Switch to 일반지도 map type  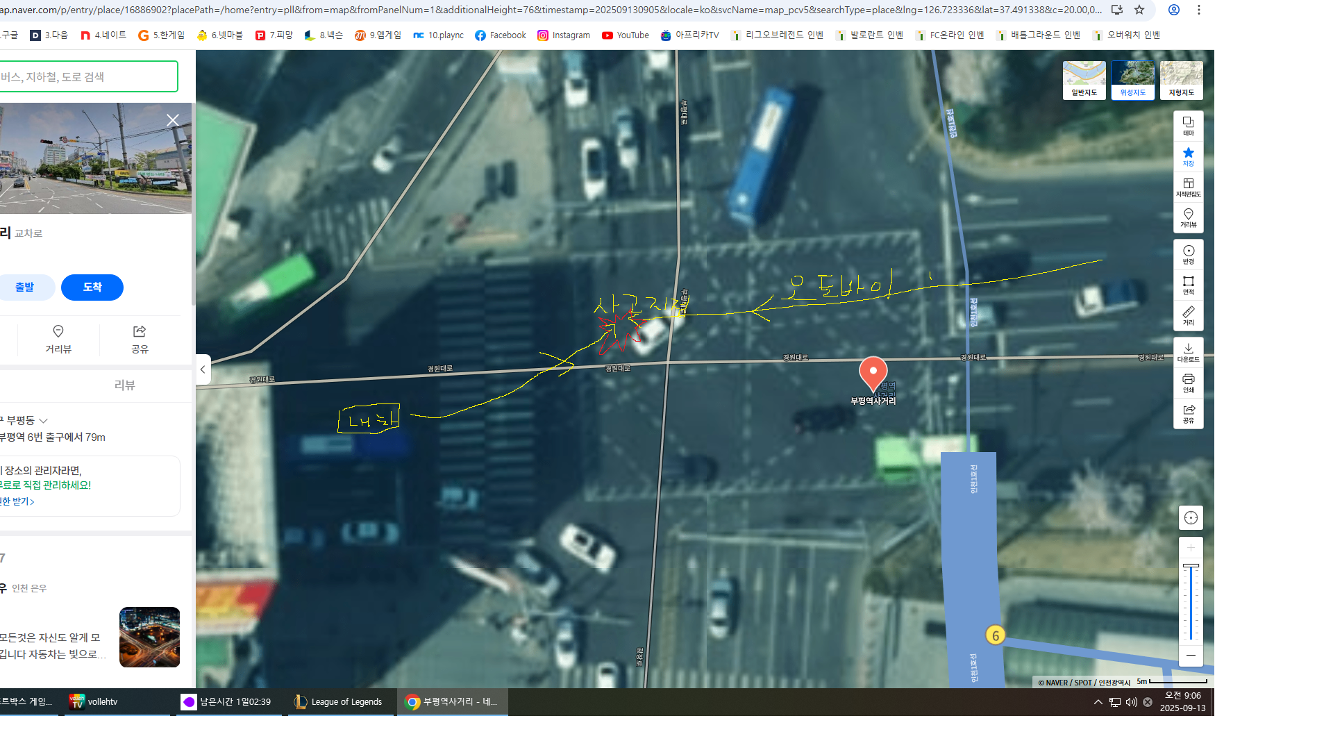point(1084,80)
